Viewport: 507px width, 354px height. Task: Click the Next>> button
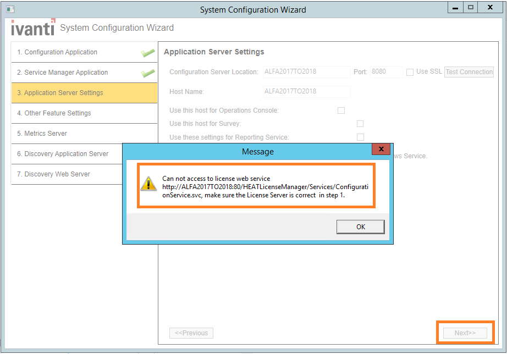(x=465, y=333)
